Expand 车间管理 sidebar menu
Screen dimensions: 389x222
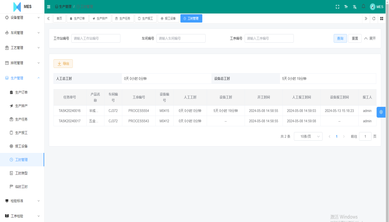pos(22,33)
